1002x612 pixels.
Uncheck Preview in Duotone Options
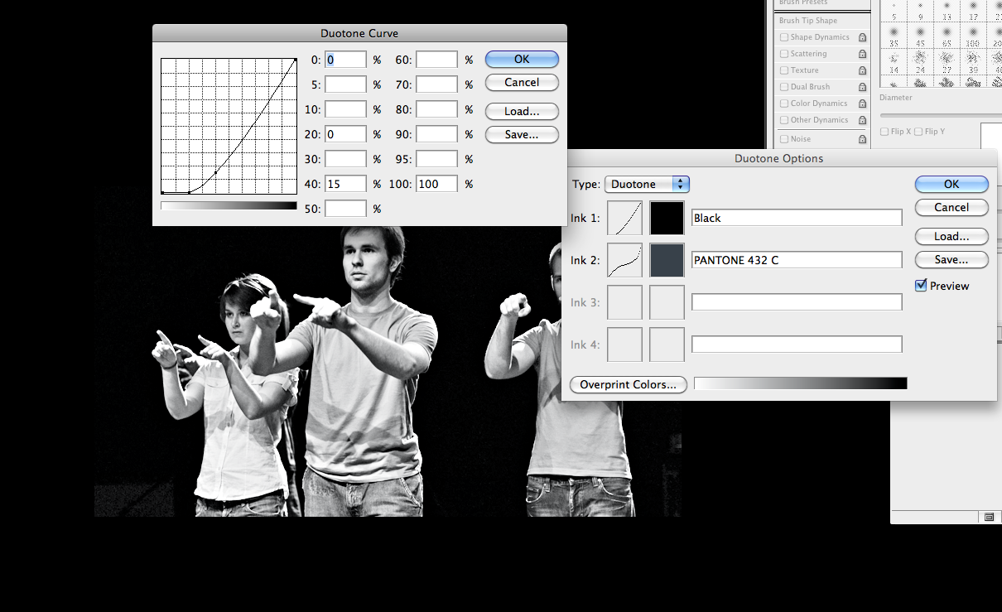tap(921, 286)
